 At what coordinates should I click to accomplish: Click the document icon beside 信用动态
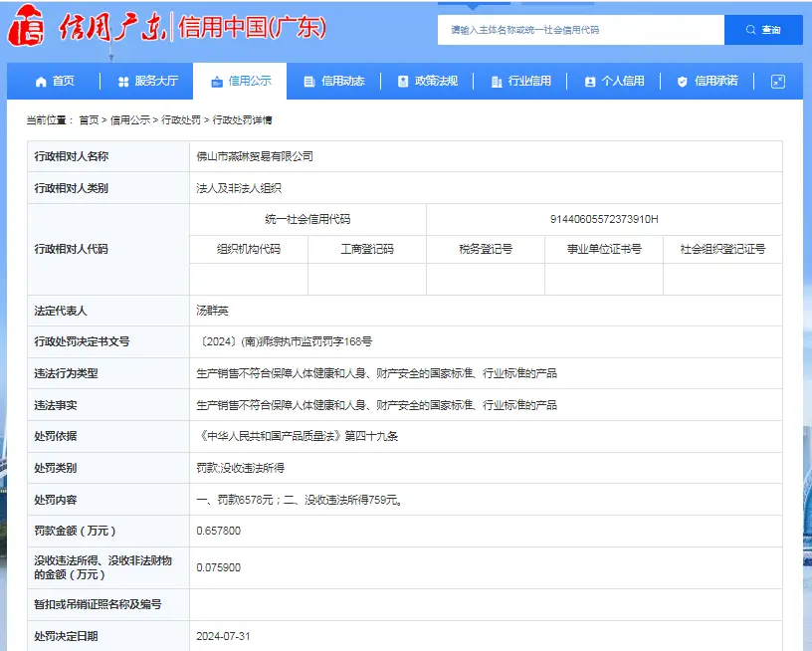coord(309,82)
